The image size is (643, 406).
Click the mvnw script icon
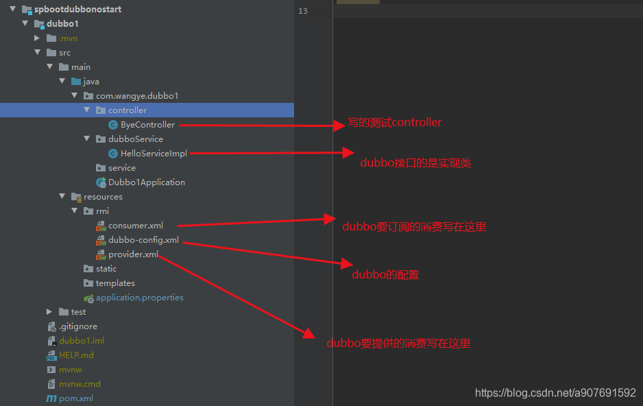pos(51,370)
